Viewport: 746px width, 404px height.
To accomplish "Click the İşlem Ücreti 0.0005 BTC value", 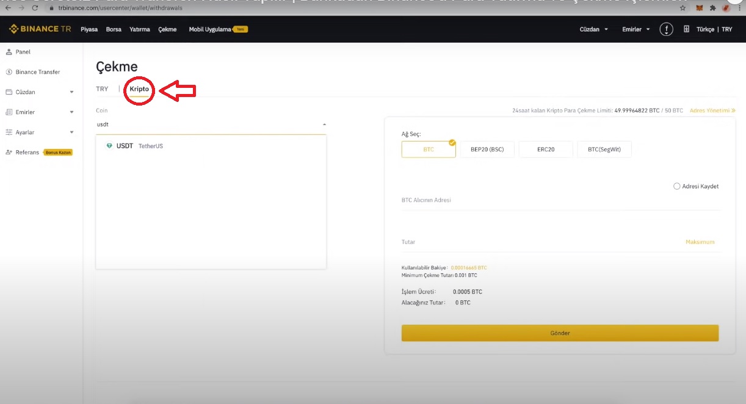I will [x=468, y=292].
